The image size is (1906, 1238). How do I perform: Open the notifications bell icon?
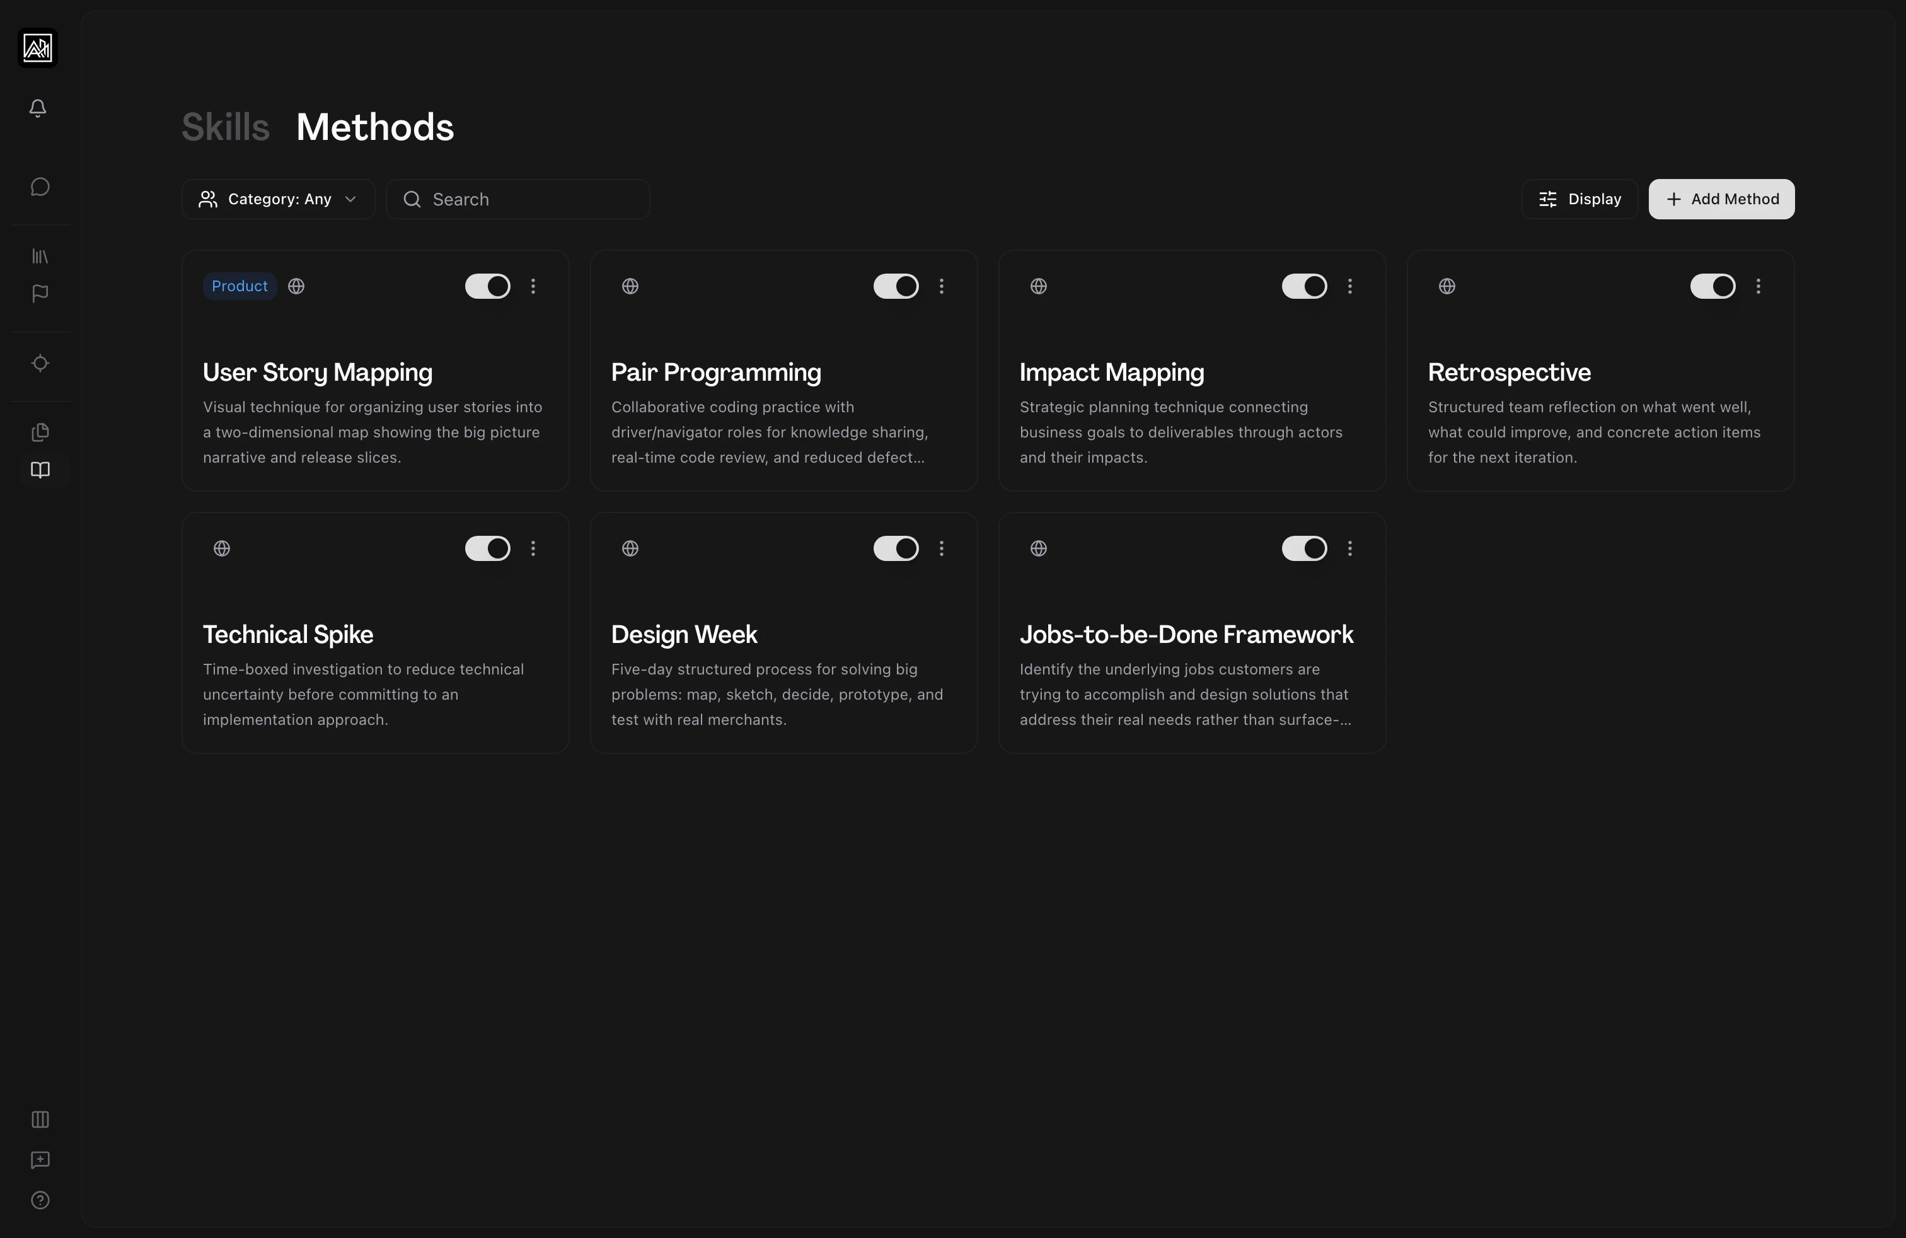[38, 108]
